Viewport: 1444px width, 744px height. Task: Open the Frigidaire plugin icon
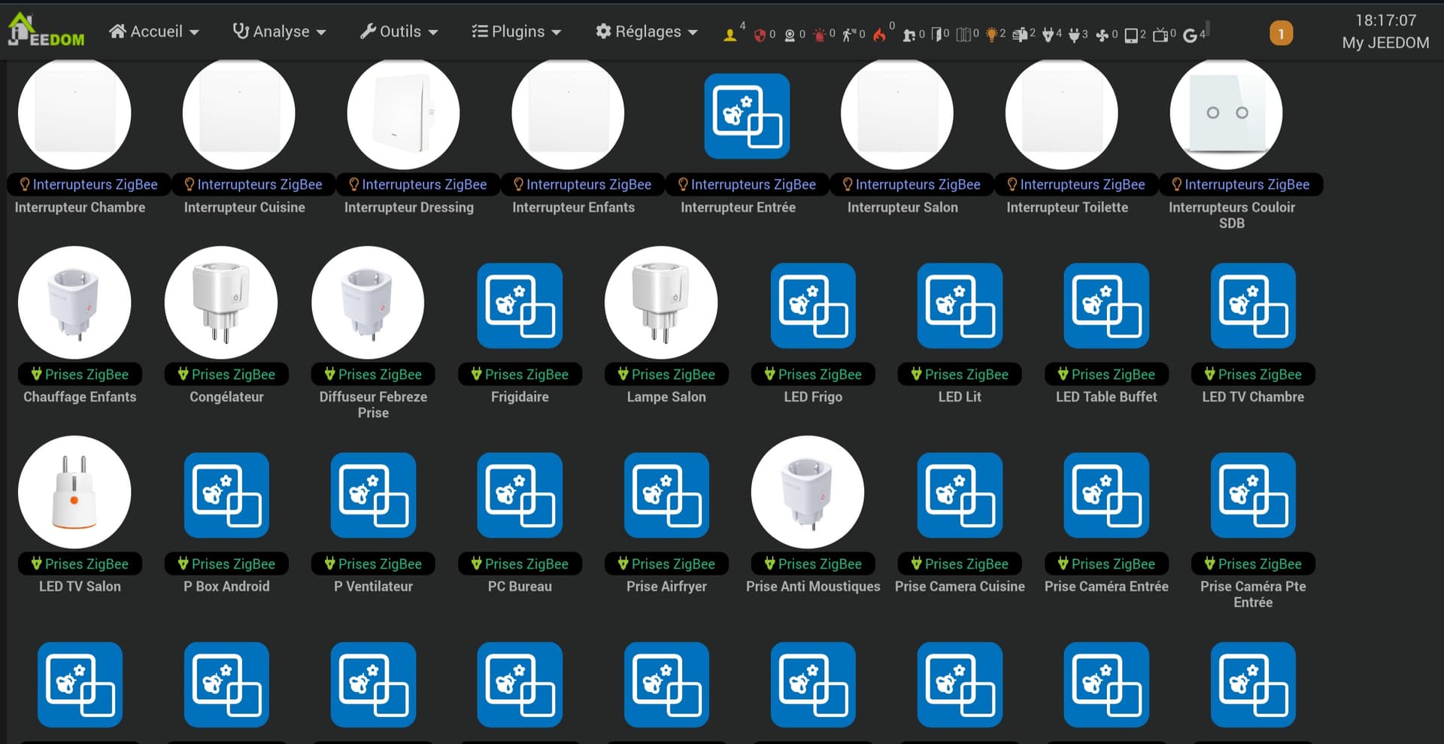pyautogui.click(x=520, y=305)
